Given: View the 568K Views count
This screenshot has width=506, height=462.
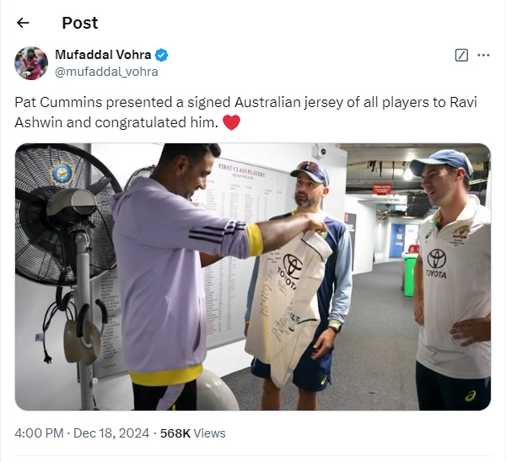Looking at the screenshot, I should [x=193, y=433].
